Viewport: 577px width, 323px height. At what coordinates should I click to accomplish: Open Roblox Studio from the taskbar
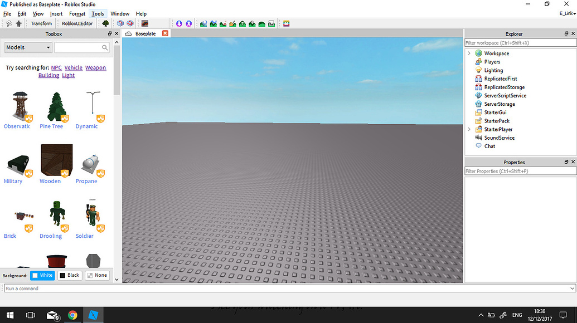tap(93, 315)
